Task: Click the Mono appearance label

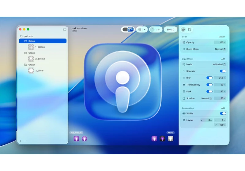Action: coord(171,133)
